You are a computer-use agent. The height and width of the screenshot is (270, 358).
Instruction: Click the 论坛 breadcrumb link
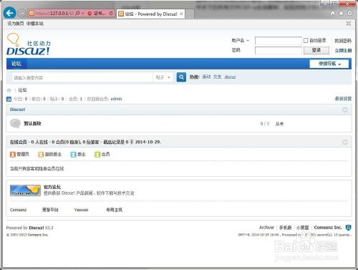pos(22,90)
